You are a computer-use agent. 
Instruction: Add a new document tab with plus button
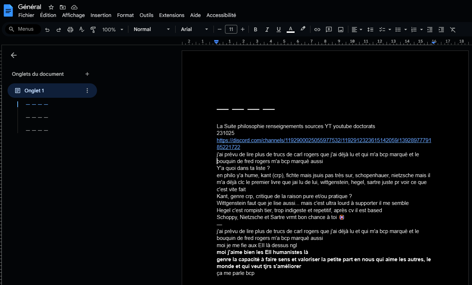[87, 74]
